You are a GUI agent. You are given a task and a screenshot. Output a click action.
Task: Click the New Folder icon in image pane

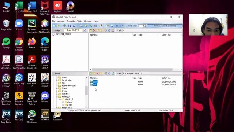tap(98, 30)
